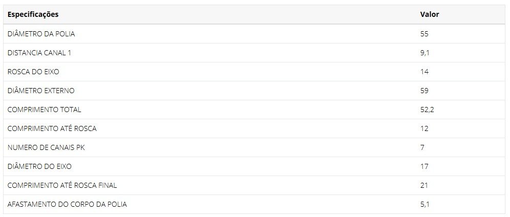
Task: Click the value 55 for pulley diameter
Action: tap(424, 34)
